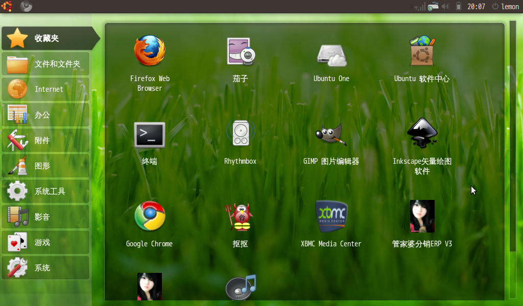Open the 附件 accessories category
This screenshot has width=523, height=306.
pos(45,140)
